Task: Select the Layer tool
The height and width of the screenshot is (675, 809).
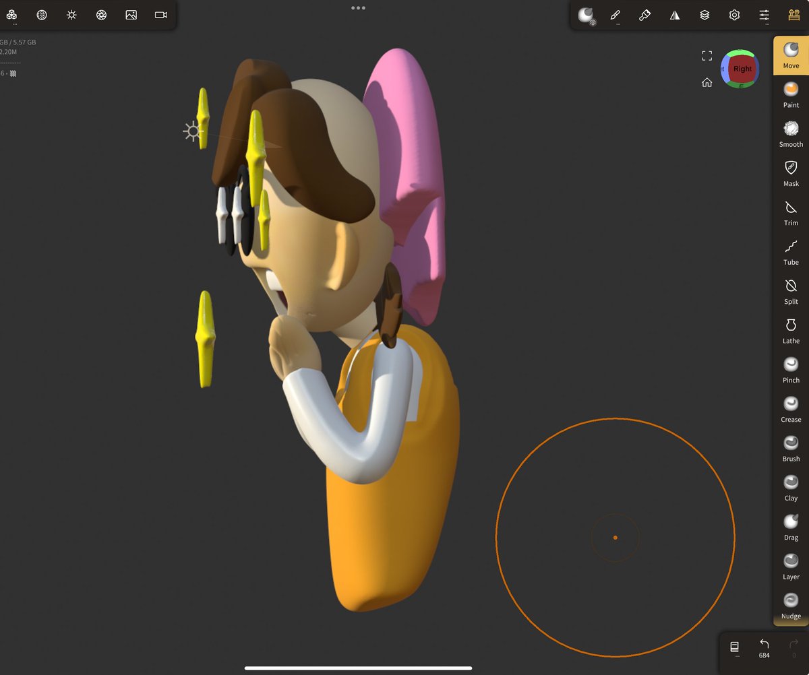Action: pos(791,567)
